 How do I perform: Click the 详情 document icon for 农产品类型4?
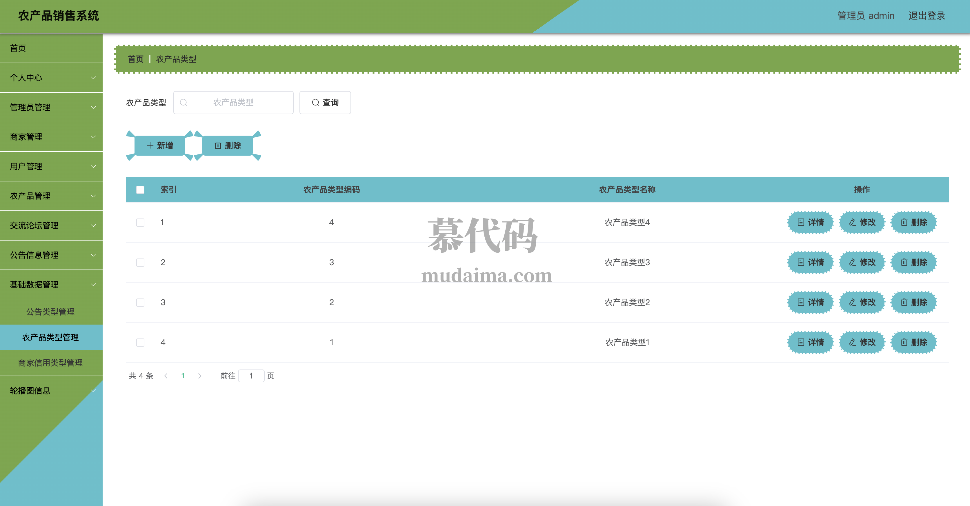pos(801,222)
